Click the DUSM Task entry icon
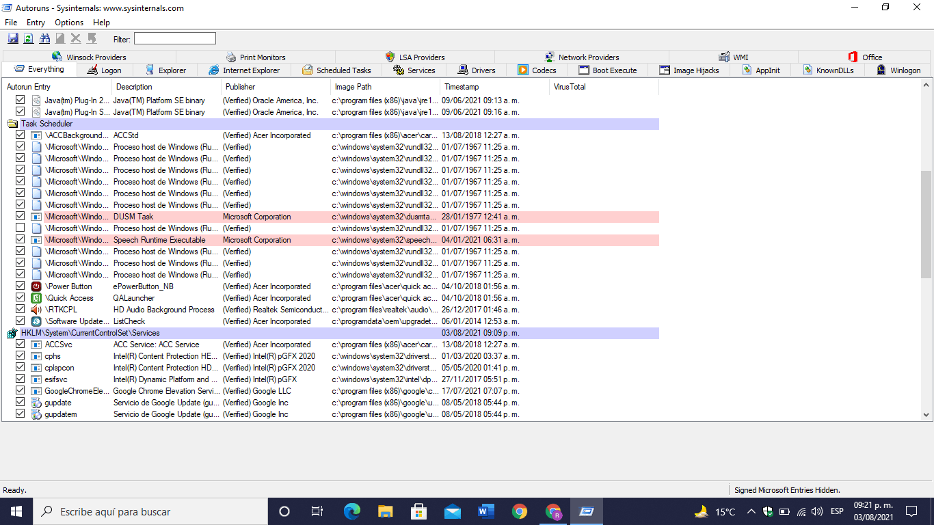This screenshot has width=934, height=525. coord(36,217)
